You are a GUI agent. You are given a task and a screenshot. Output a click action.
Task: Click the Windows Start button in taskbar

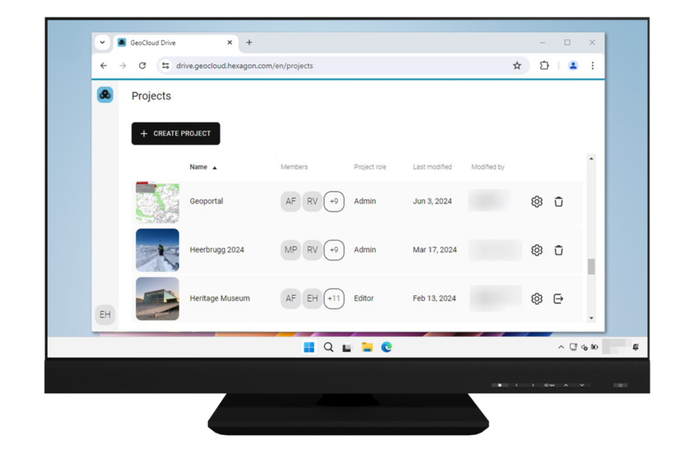[x=308, y=347]
